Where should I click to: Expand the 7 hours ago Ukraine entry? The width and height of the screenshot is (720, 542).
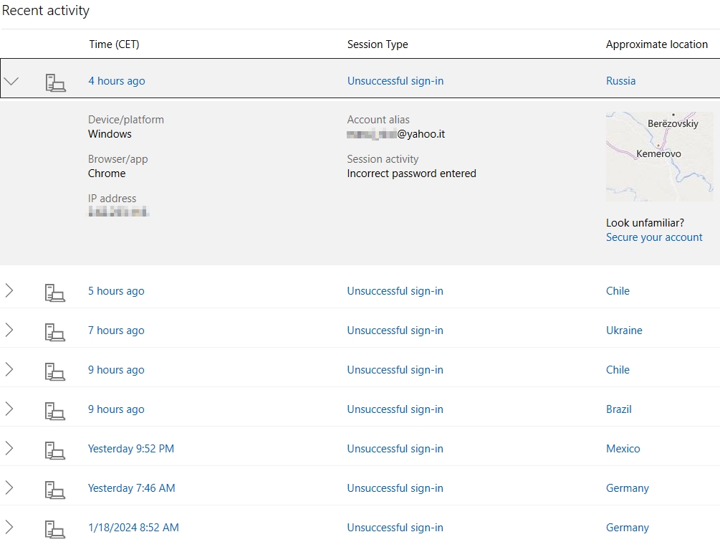tap(9, 331)
